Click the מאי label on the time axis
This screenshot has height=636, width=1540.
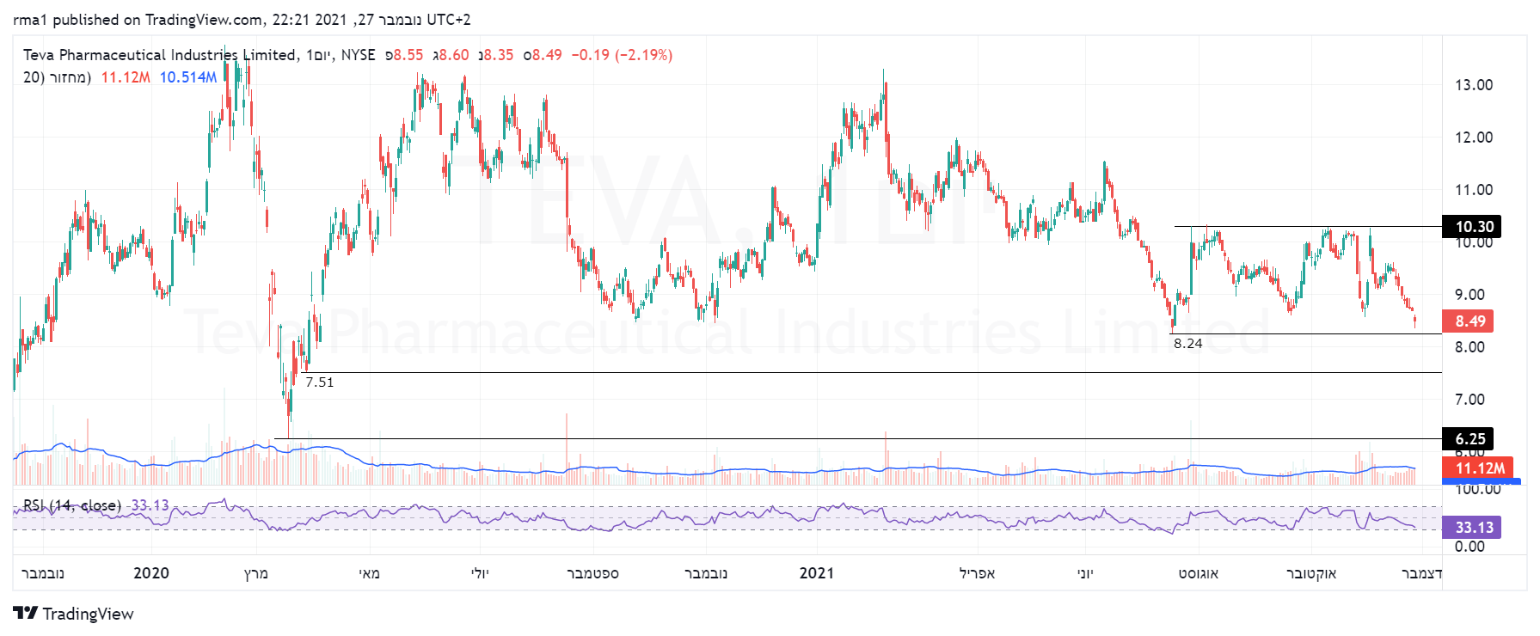click(370, 573)
